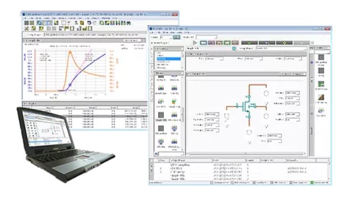Open the first menu in graph window menu bar
342x204 pixels.
(25, 18)
